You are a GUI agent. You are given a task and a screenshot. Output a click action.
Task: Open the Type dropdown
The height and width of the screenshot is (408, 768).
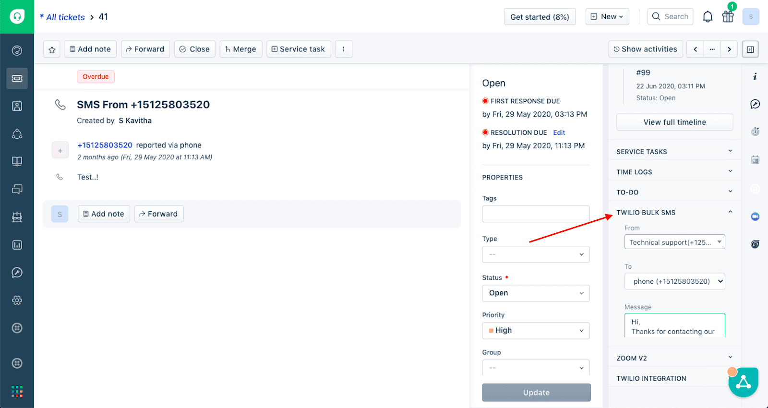click(x=536, y=254)
